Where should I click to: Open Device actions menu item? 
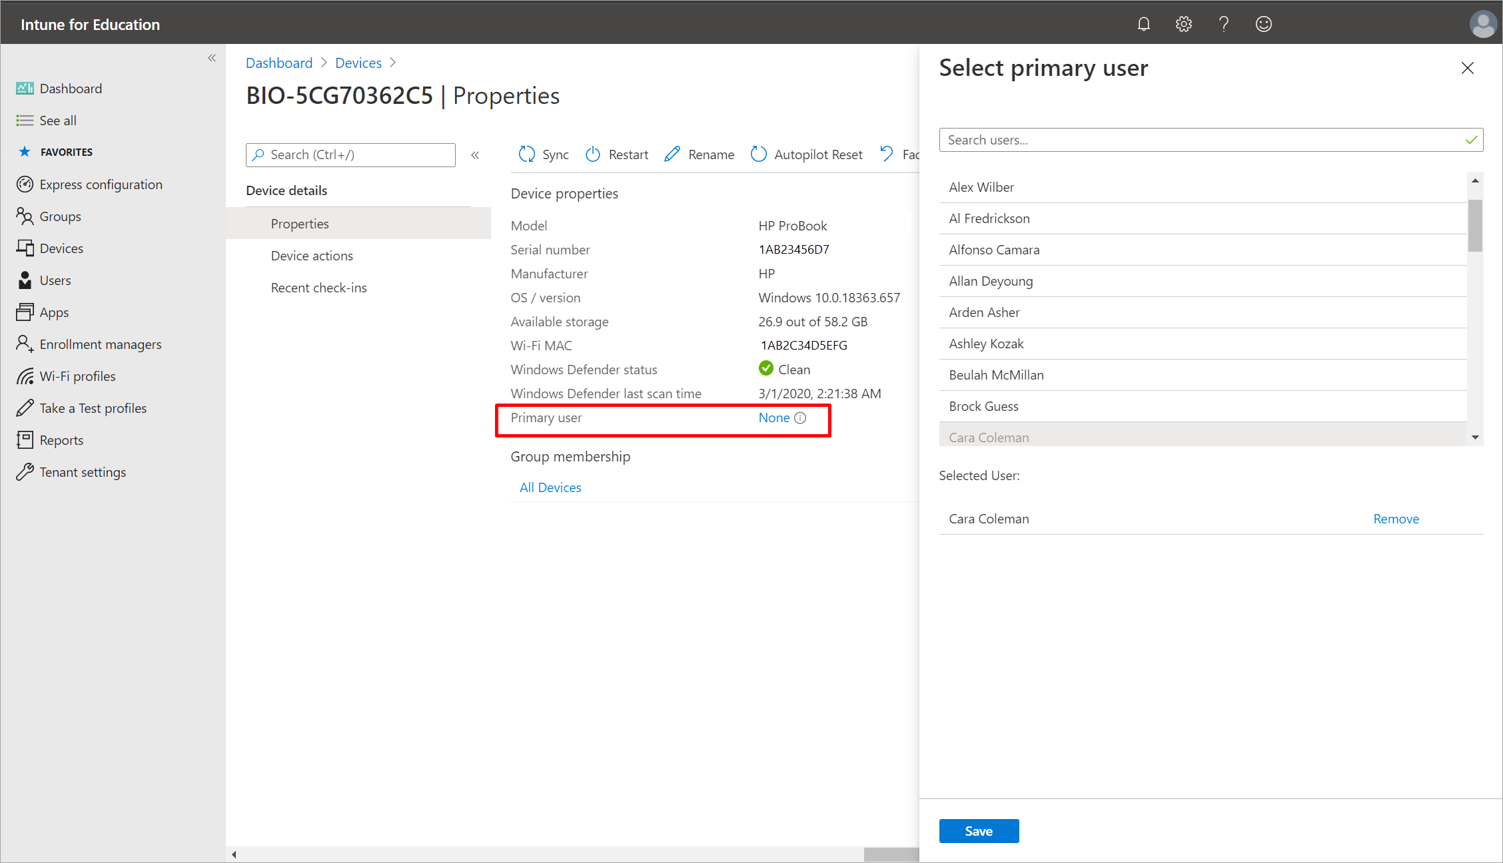312,256
